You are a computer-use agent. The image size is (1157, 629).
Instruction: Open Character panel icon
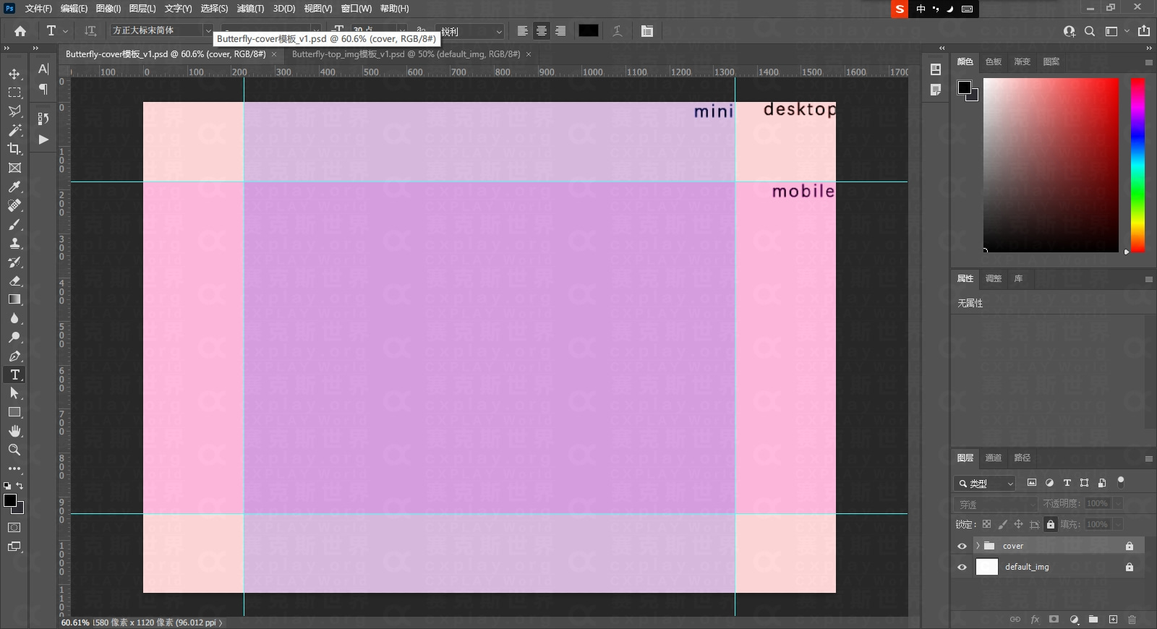coord(43,69)
